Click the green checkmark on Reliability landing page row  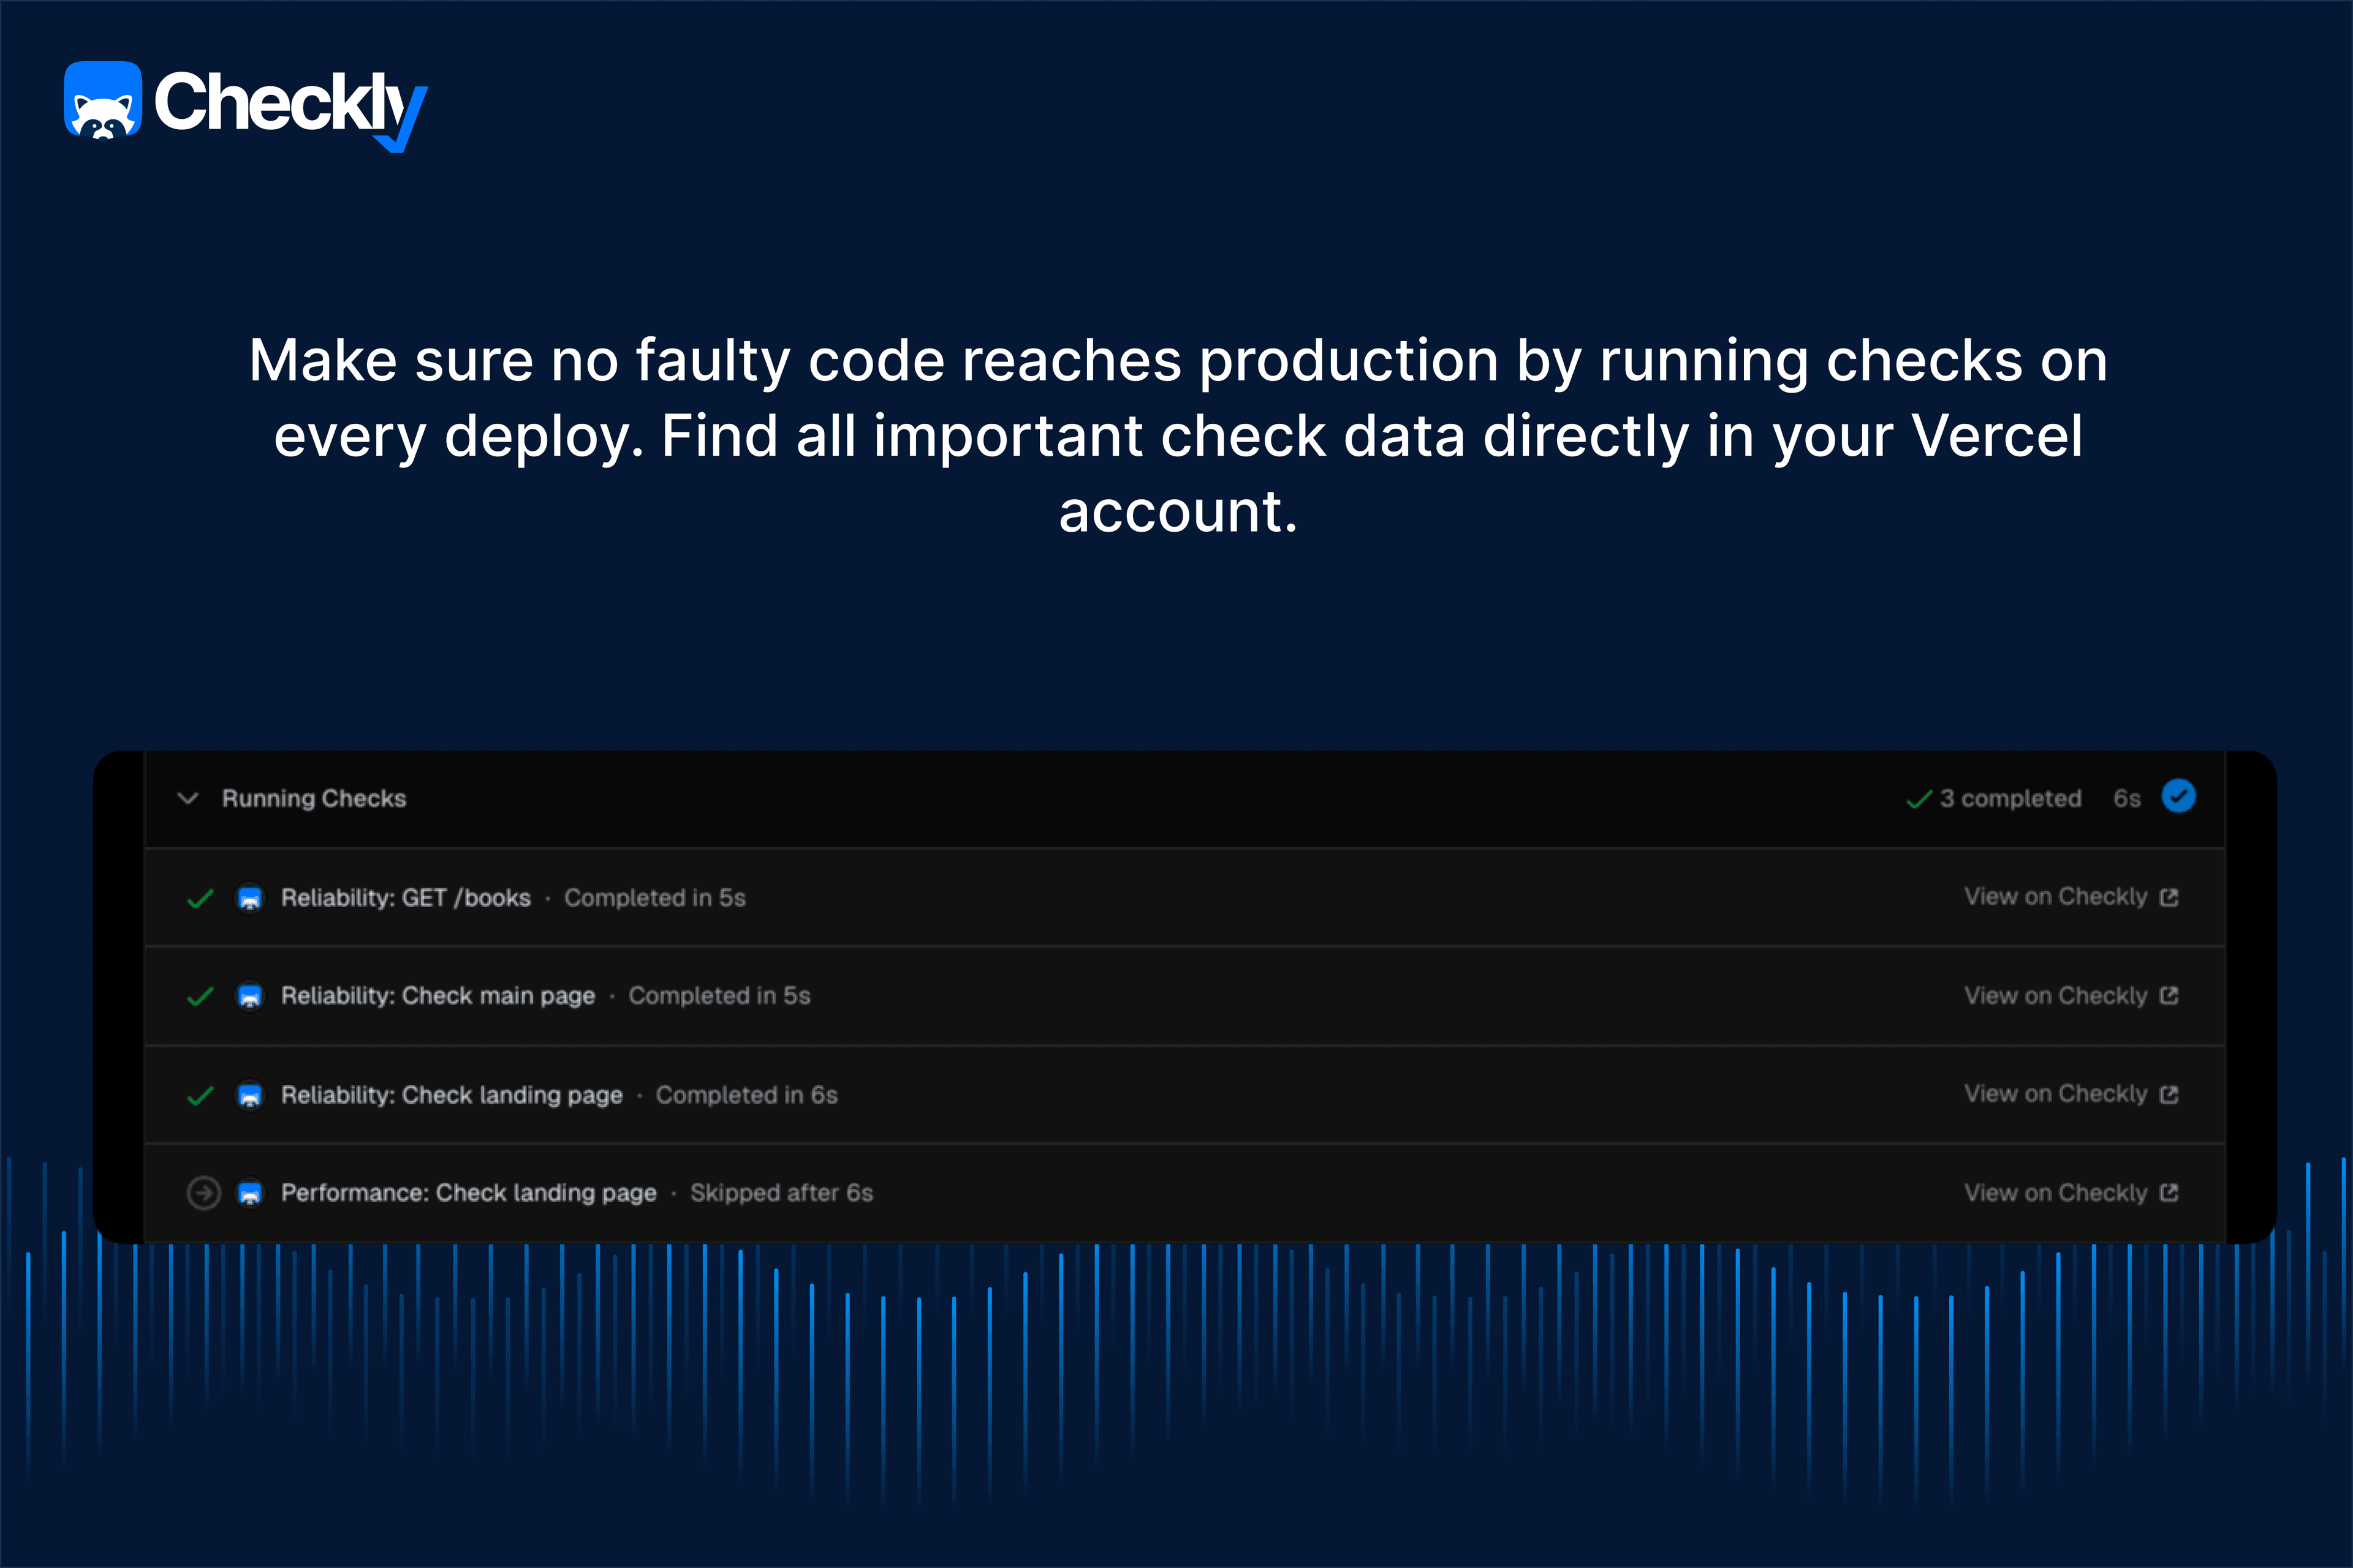point(200,1095)
